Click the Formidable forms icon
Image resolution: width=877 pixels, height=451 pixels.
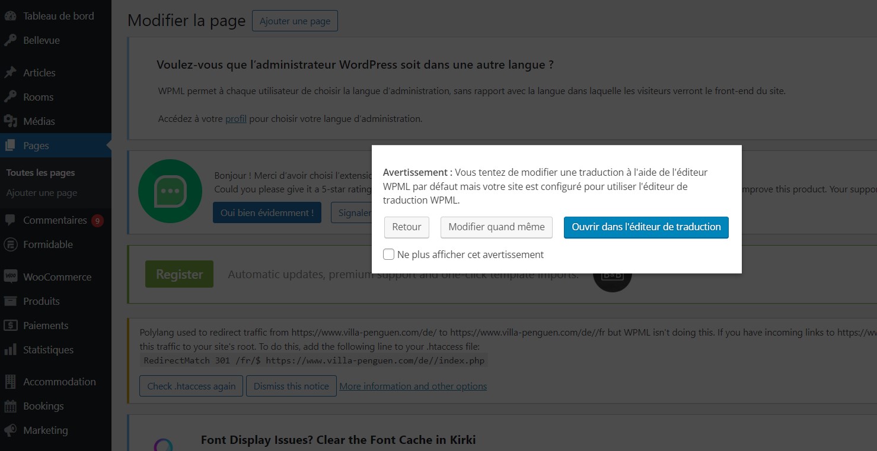pyautogui.click(x=11, y=244)
